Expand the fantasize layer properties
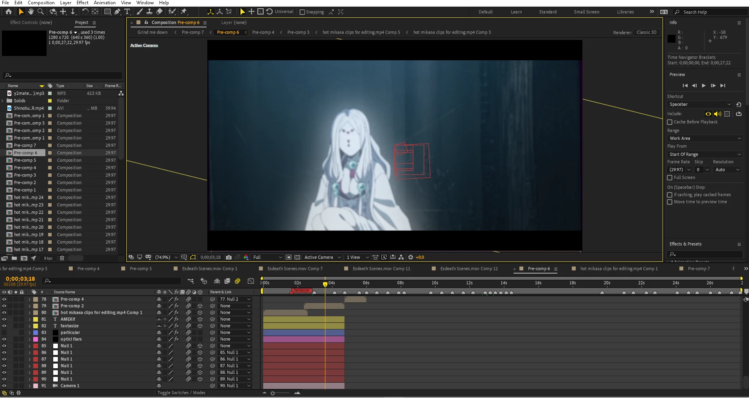Screen dimensions: 749x398 [x=29, y=326]
